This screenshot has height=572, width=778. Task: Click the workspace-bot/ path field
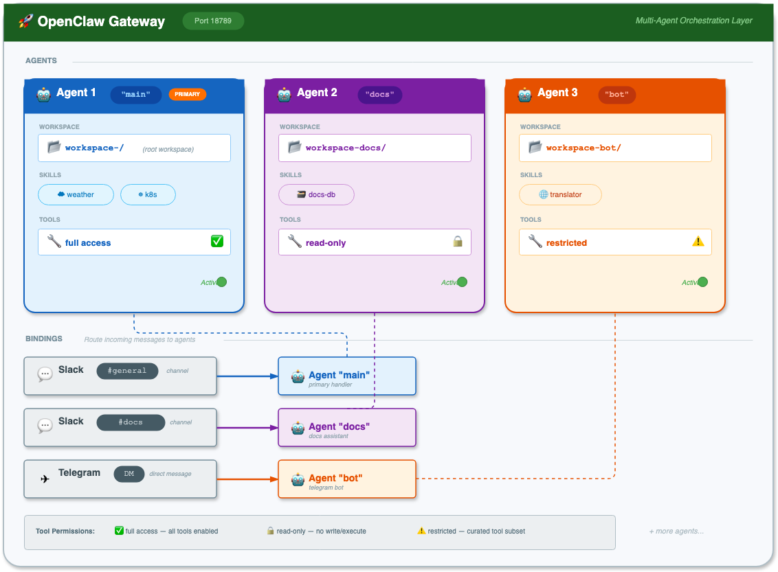pos(615,148)
